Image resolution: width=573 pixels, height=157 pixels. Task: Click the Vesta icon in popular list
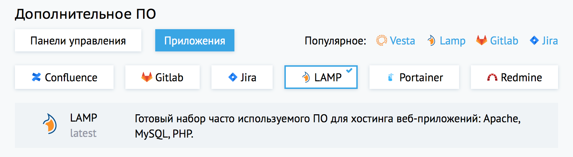381,41
